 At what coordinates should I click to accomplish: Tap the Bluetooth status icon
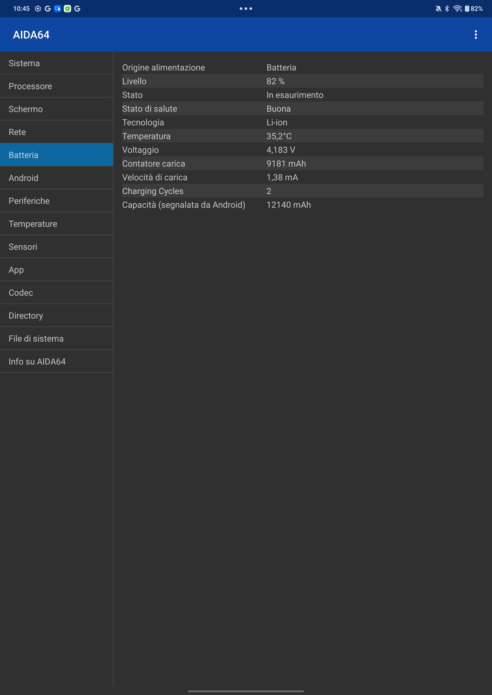click(447, 8)
